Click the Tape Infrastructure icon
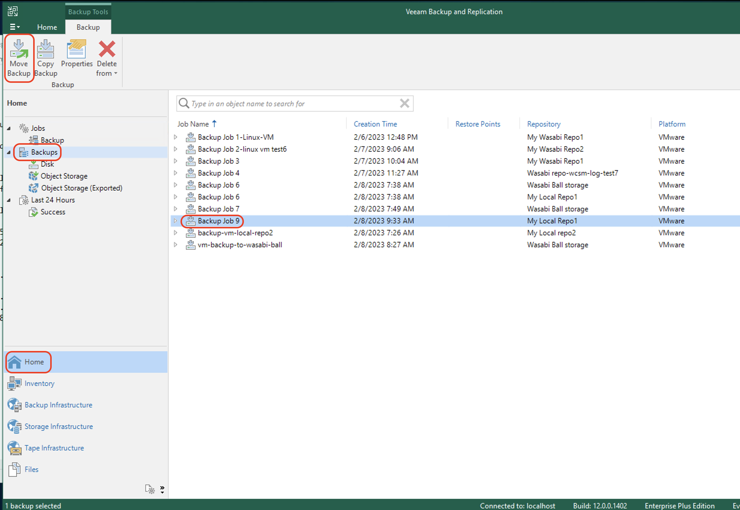The image size is (740, 510). 14,448
